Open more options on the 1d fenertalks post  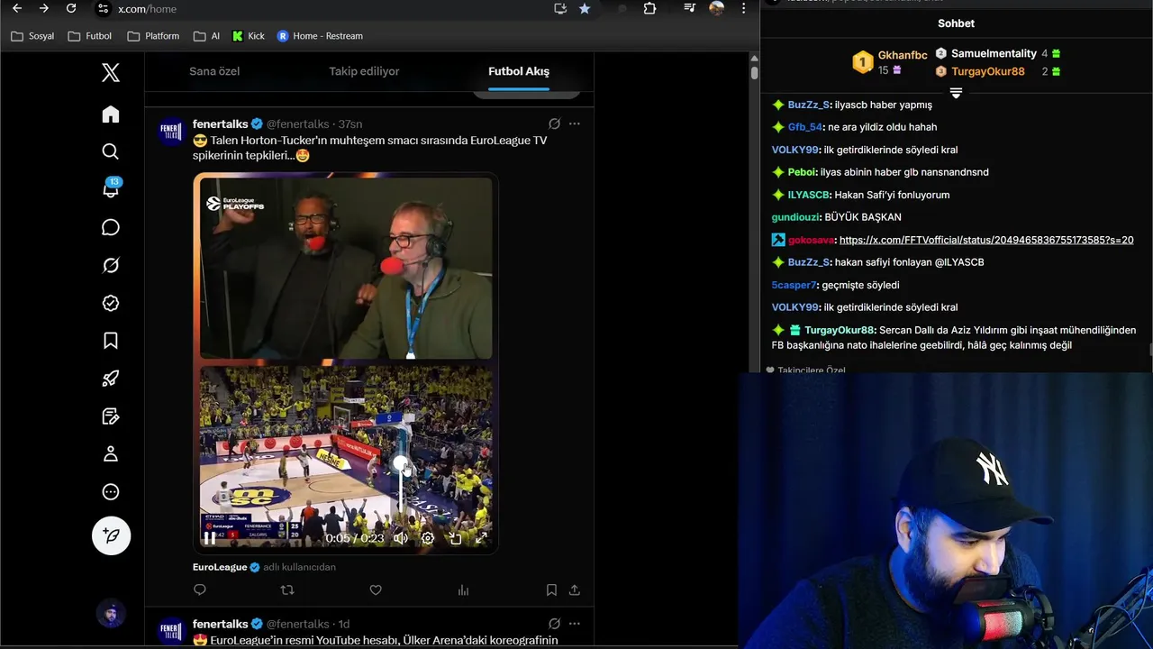coord(575,624)
